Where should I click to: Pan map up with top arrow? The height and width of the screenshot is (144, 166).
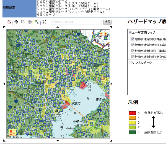click(x=58, y=27)
